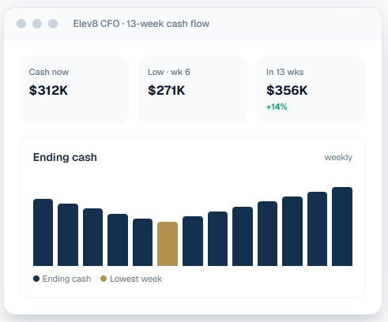Viewport: 388px width, 322px height.
Task: Click the second week's navy bar
Action: [x=68, y=234]
